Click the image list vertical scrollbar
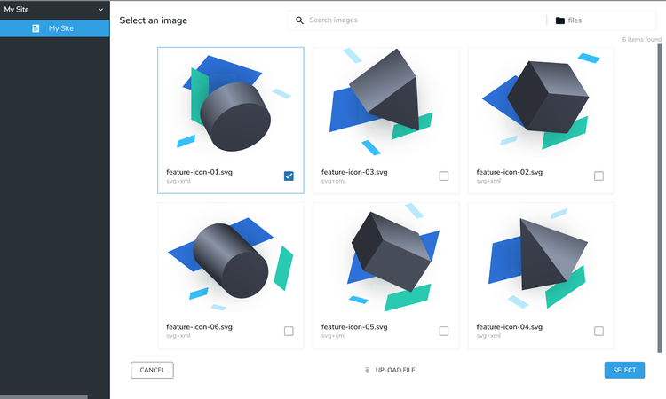666x399 pixels. pyautogui.click(x=660, y=198)
